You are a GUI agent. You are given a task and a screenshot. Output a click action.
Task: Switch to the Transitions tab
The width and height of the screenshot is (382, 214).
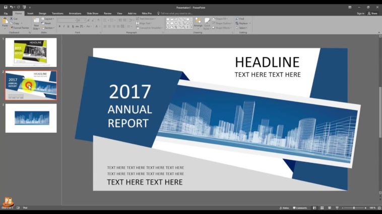(x=57, y=13)
